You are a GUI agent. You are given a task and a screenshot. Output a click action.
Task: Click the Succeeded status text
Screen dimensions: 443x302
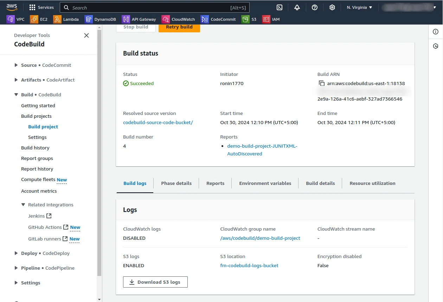tap(142, 83)
